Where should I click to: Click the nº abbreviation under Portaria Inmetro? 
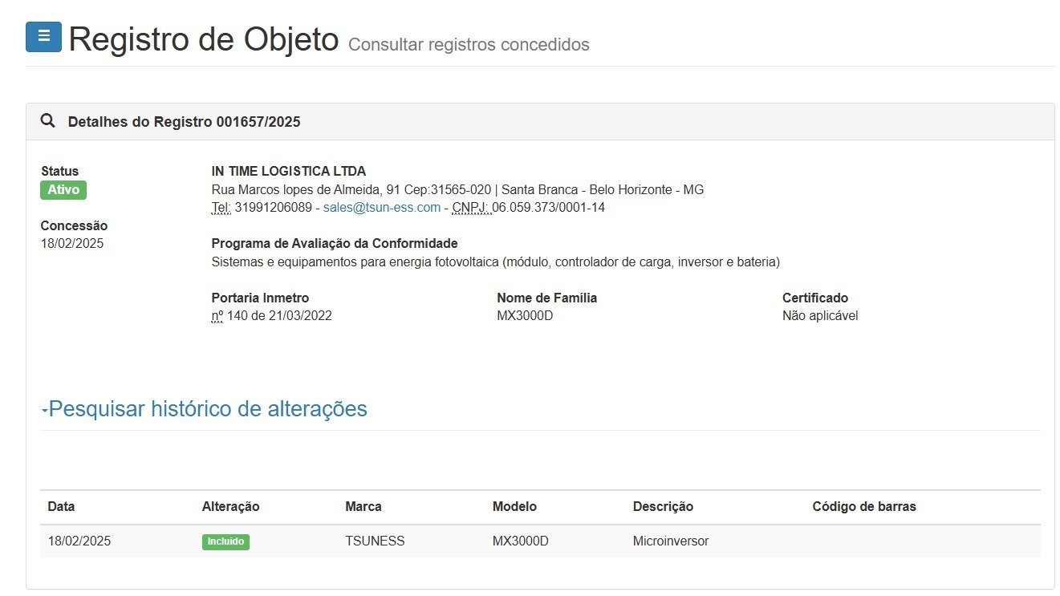[217, 316]
